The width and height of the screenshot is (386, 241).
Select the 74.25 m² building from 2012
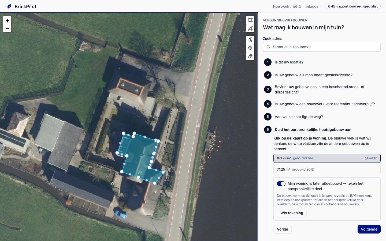coord(327,170)
